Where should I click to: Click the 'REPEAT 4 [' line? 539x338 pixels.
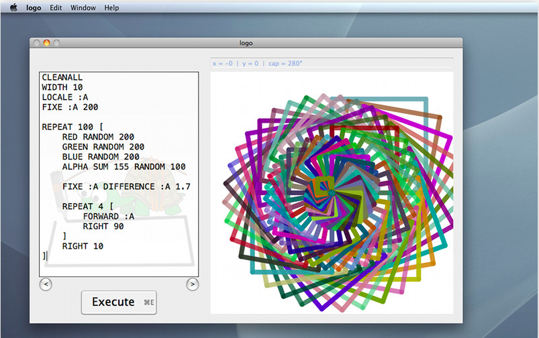click(88, 207)
